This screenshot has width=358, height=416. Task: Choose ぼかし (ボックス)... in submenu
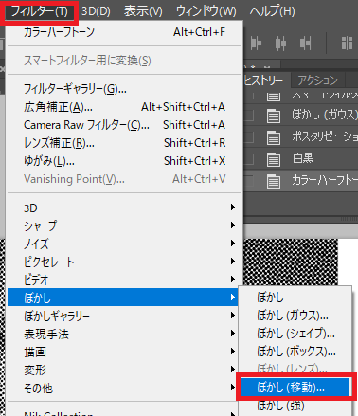[x=295, y=352]
